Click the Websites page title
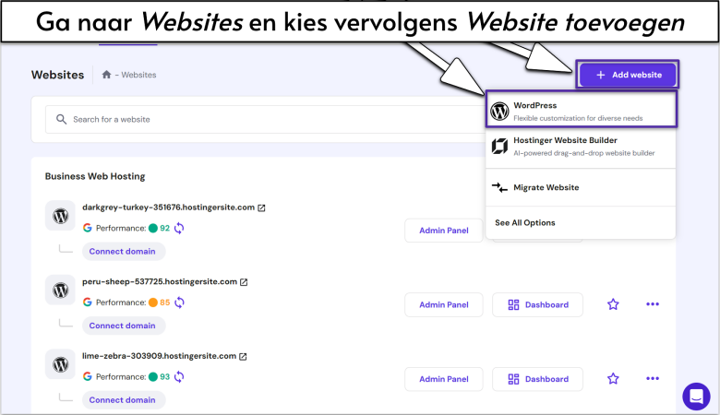Screen dimensions: 720x415 point(58,75)
